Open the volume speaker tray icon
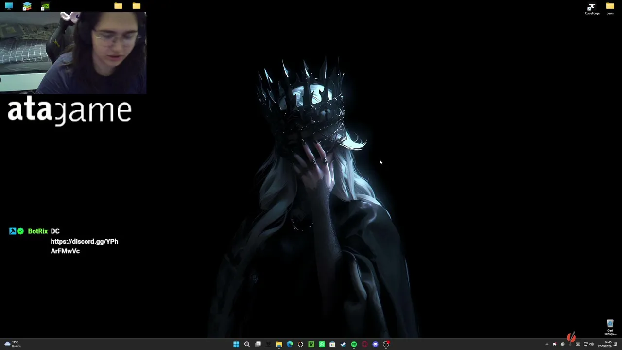Screen dimensions: 622x350 [x=591, y=344]
